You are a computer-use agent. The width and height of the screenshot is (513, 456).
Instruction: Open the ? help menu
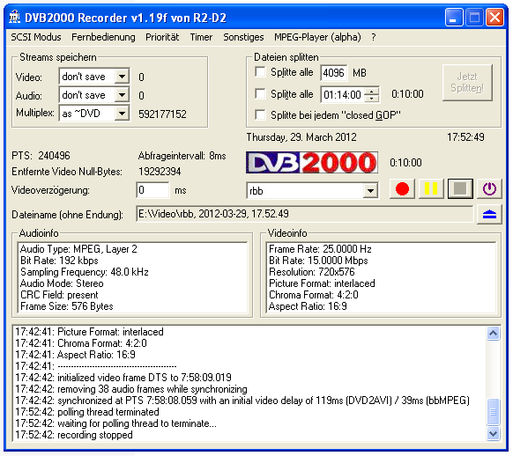tap(374, 37)
